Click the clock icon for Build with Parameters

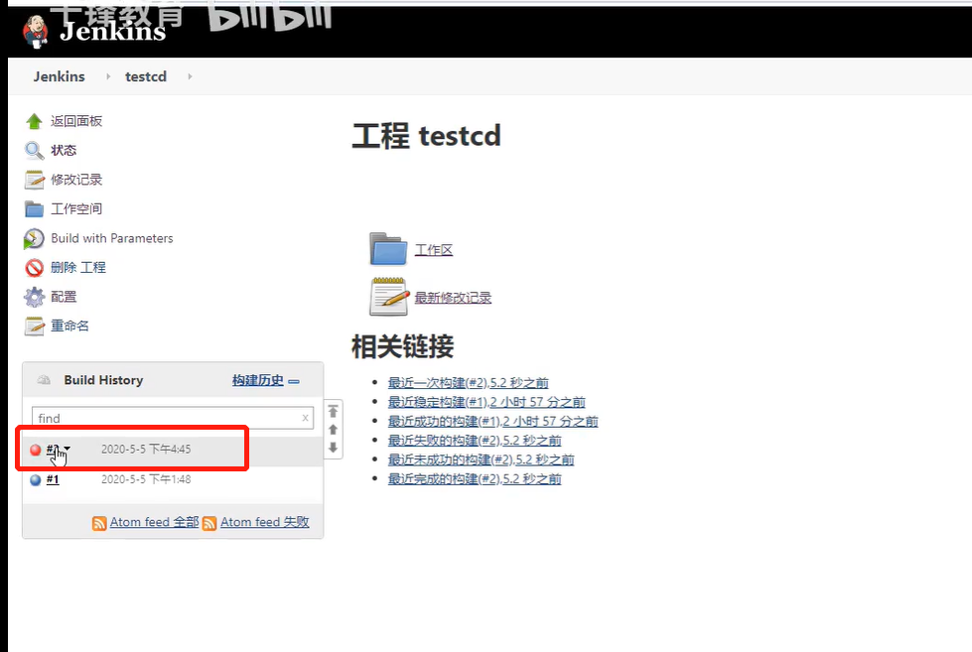pyautogui.click(x=34, y=238)
